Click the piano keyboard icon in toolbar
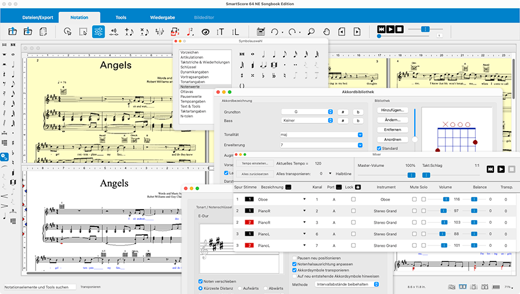 coord(259,31)
